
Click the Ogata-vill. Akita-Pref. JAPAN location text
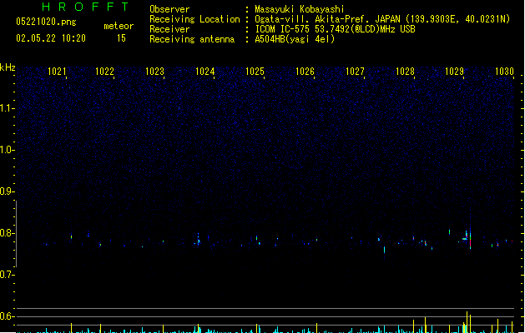point(382,19)
